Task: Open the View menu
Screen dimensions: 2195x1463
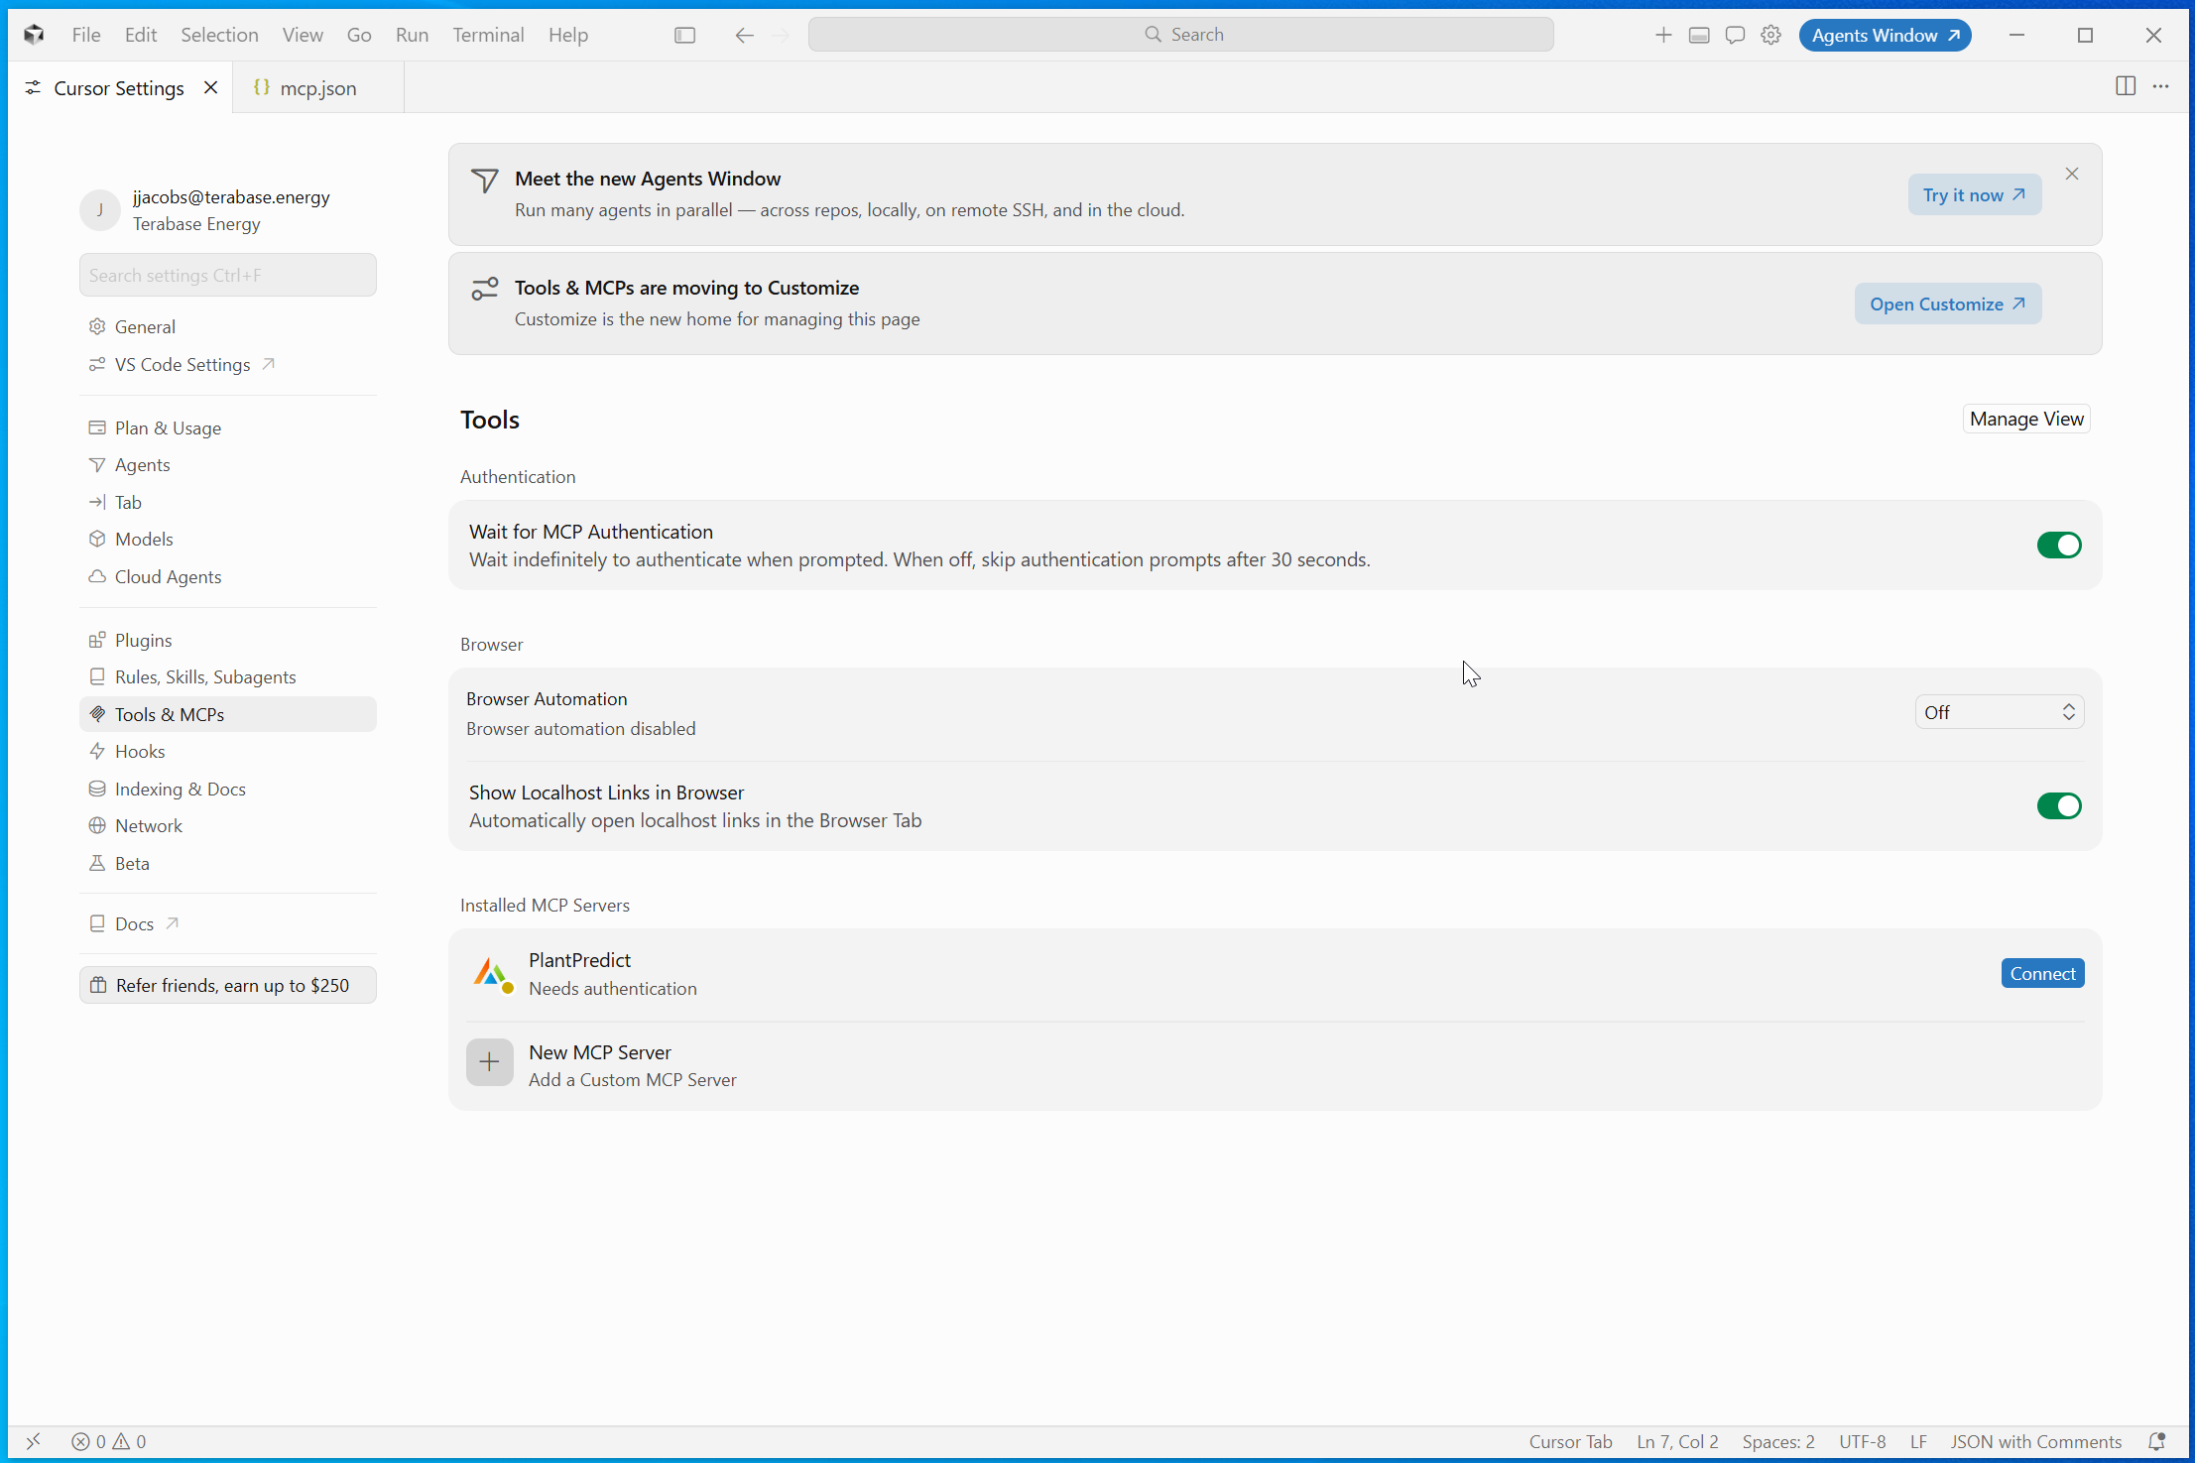Action: pyautogui.click(x=303, y=35)
